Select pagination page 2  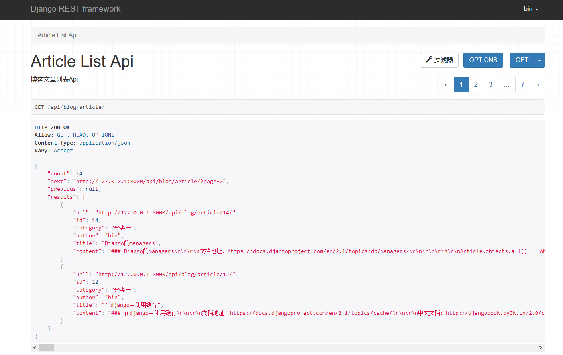tap(476, 84)
